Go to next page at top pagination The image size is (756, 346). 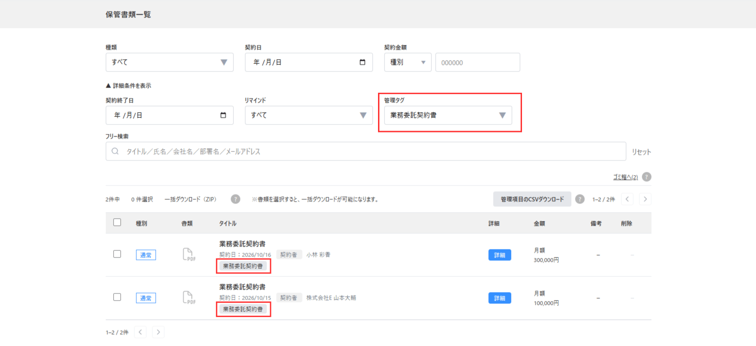click(x=645, y=199)
